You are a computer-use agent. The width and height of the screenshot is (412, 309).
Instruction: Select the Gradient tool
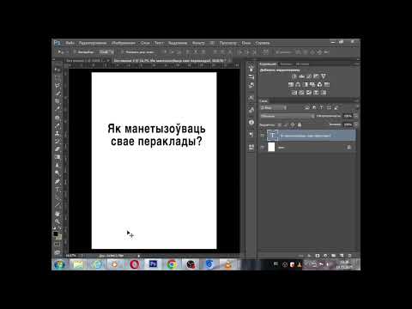(x=58, y=157)
